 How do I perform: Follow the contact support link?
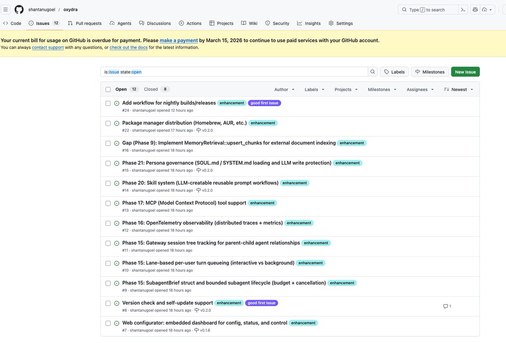pos(48,48)
